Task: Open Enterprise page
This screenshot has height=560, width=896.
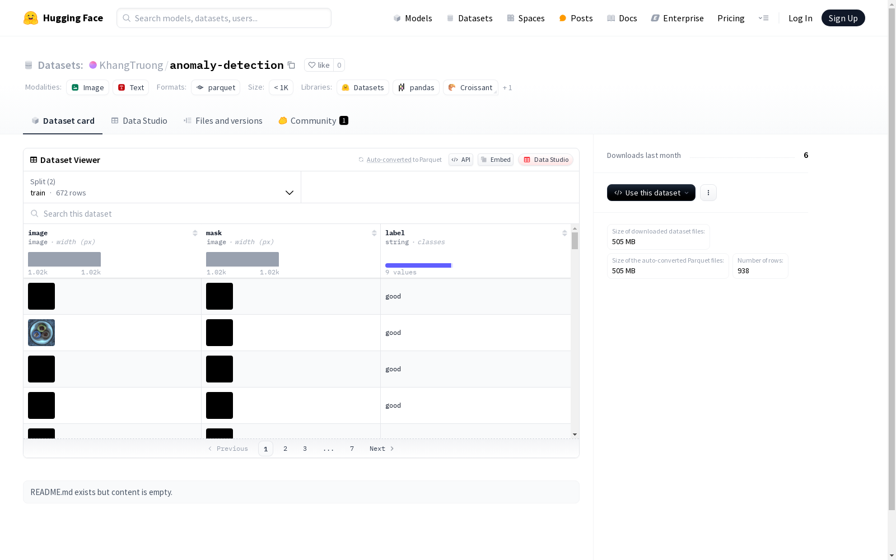Action: coord(677,18)
